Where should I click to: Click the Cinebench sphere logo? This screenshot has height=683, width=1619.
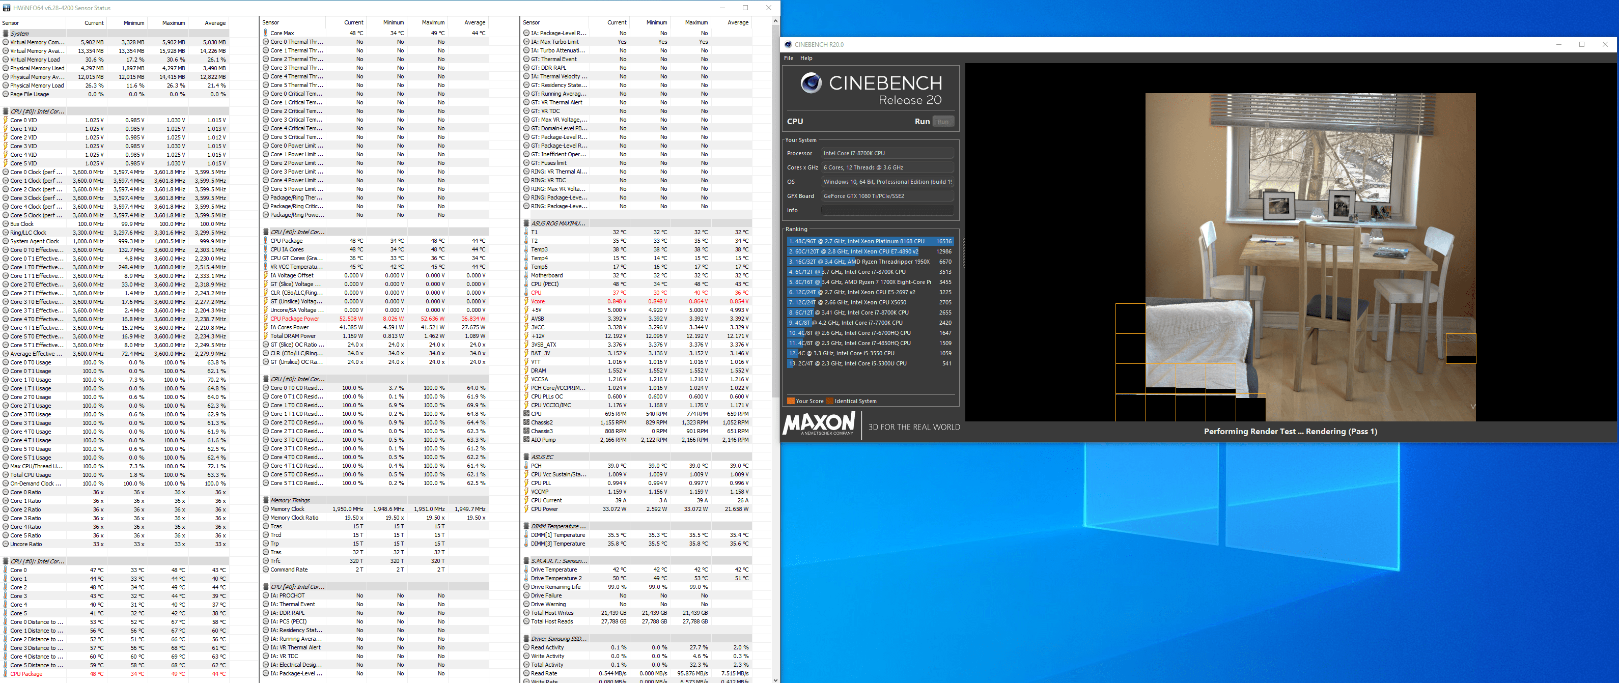click(x=811, y=83)
